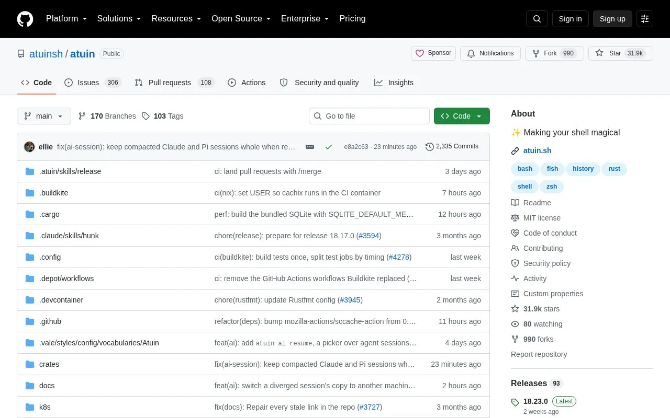This screenshot has width=670, height=418.
Task: Open the Pricing link
Action: (352, 19)
